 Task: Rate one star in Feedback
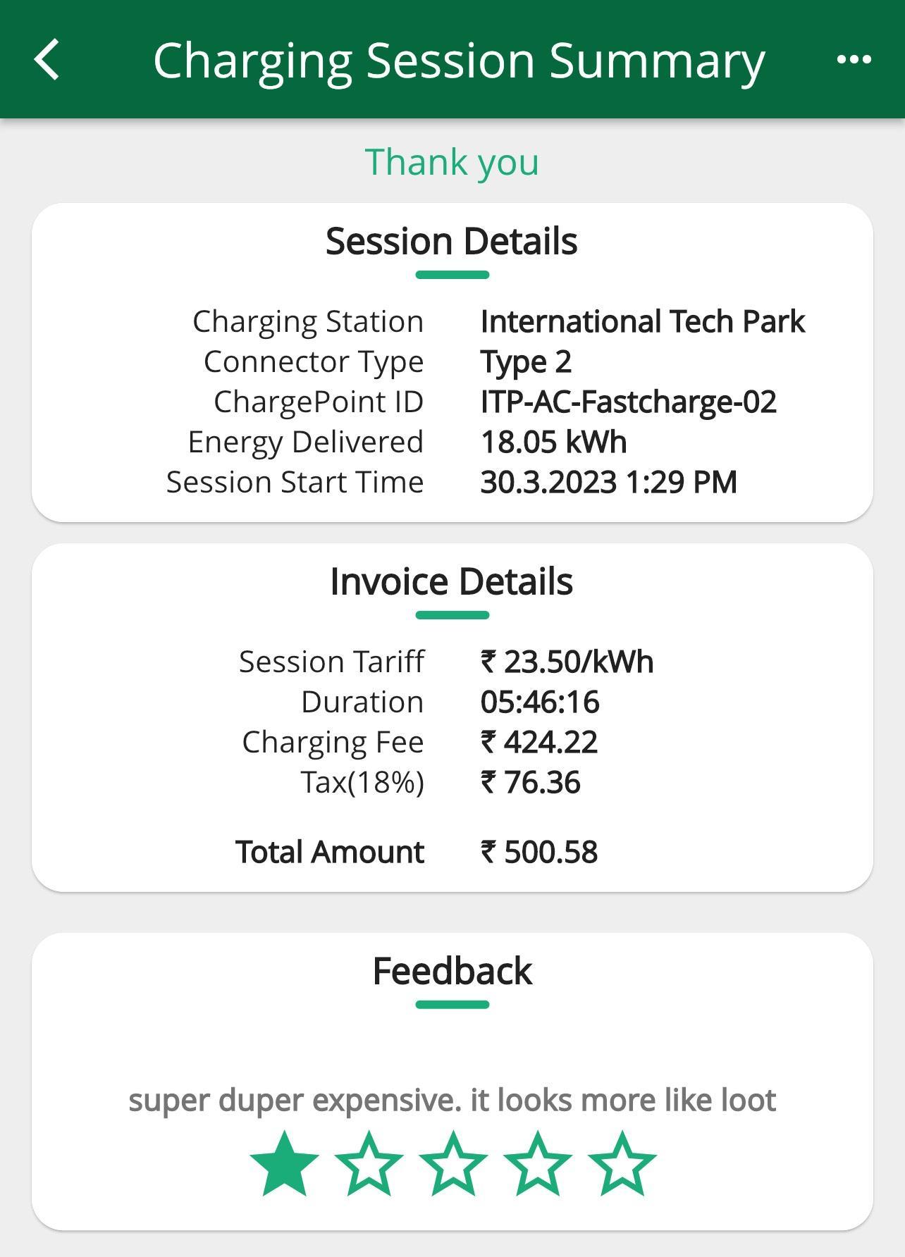click(x=284, y=1165)
